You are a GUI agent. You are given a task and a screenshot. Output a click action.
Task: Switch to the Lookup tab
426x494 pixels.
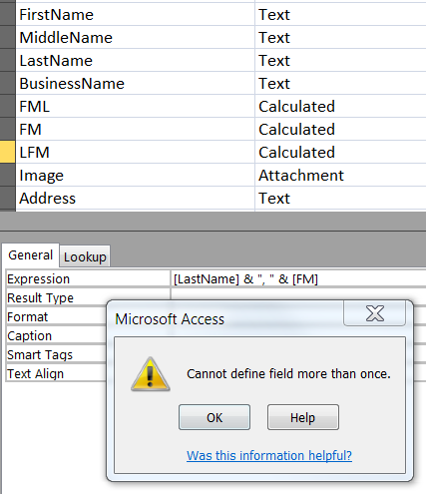point(85,256)
